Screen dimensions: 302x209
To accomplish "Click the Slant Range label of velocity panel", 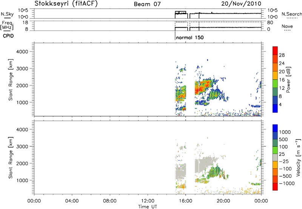I will click(x=11, y=158).
